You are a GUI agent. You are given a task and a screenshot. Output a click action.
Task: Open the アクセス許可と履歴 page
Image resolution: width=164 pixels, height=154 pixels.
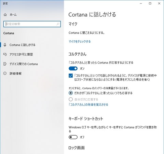21,54
